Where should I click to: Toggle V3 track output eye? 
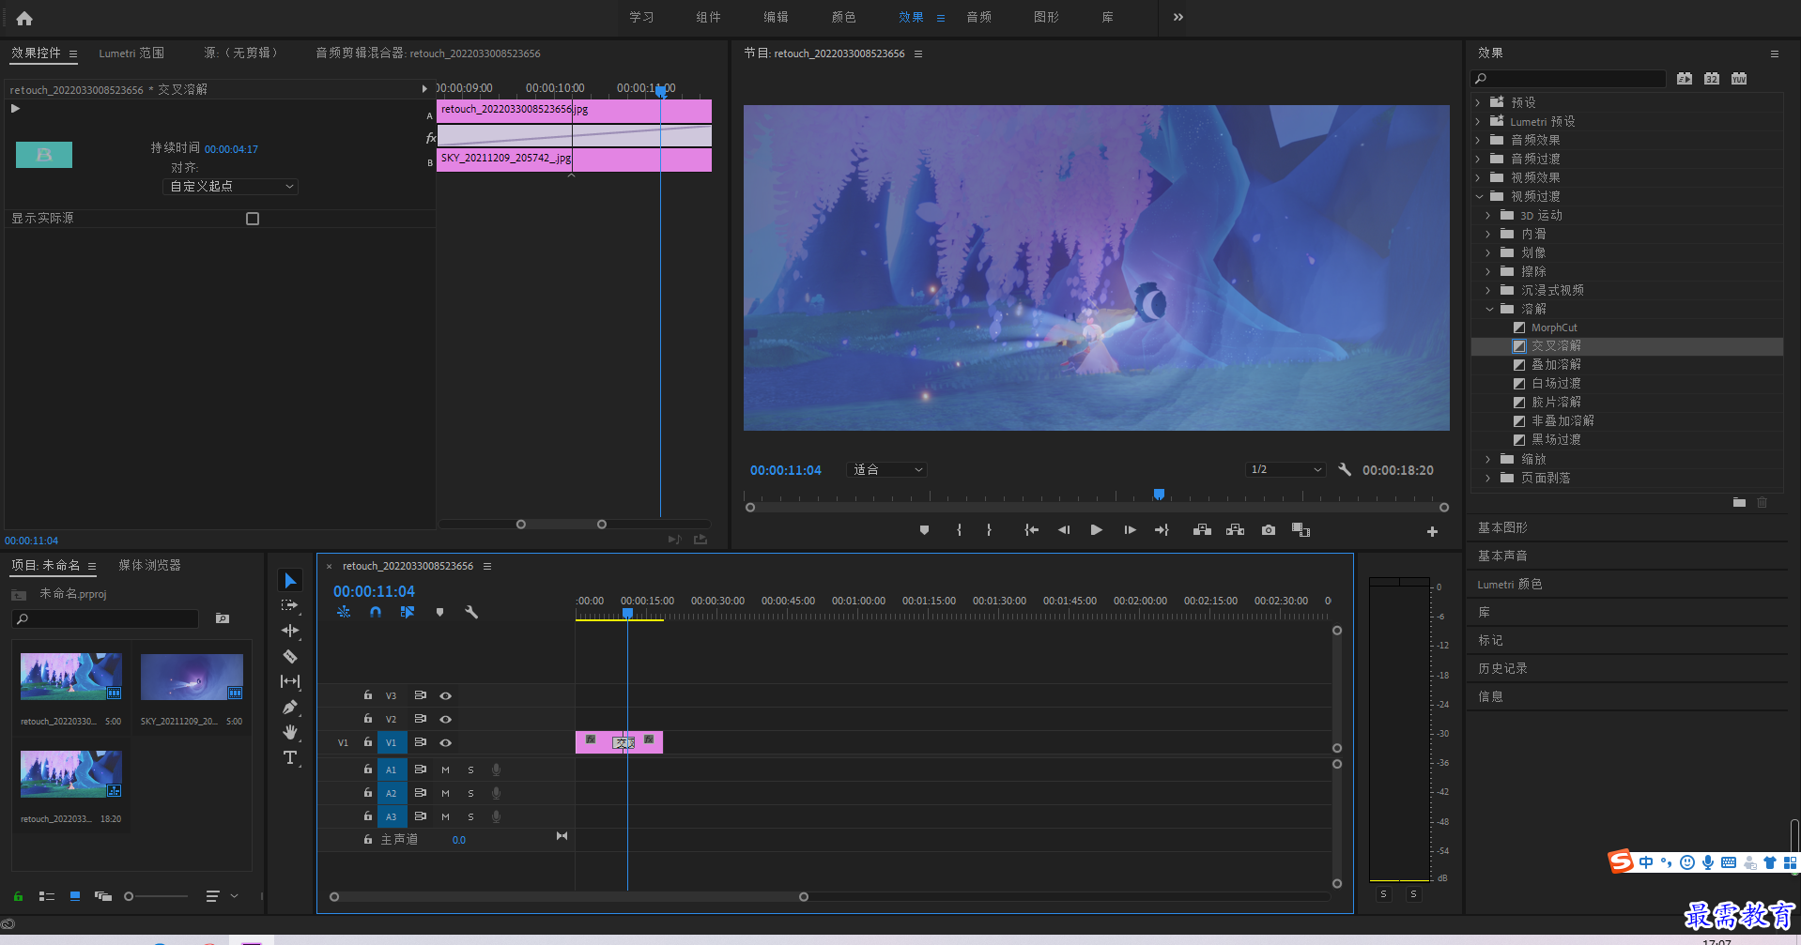coord(446,695)
